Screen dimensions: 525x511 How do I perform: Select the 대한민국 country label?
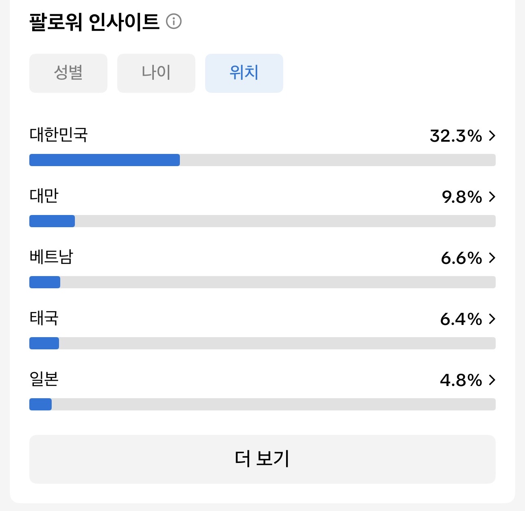(x=59, y=135)
